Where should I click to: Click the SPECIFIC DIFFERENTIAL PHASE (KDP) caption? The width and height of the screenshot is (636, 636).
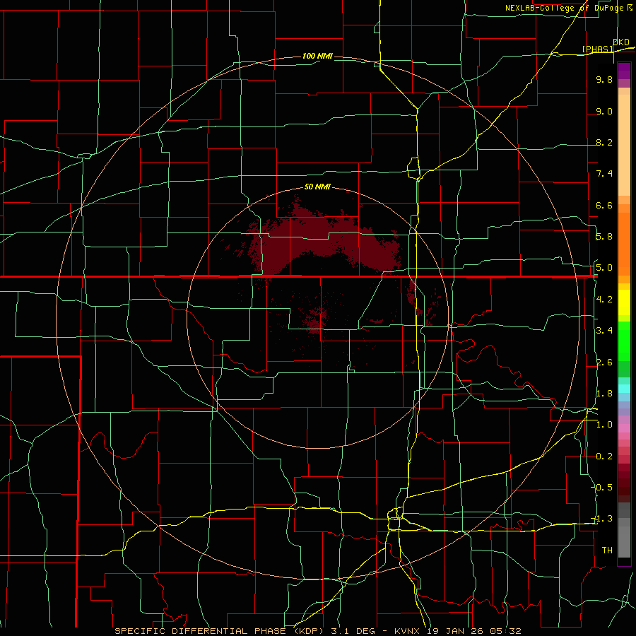click(x=220, y=631)
